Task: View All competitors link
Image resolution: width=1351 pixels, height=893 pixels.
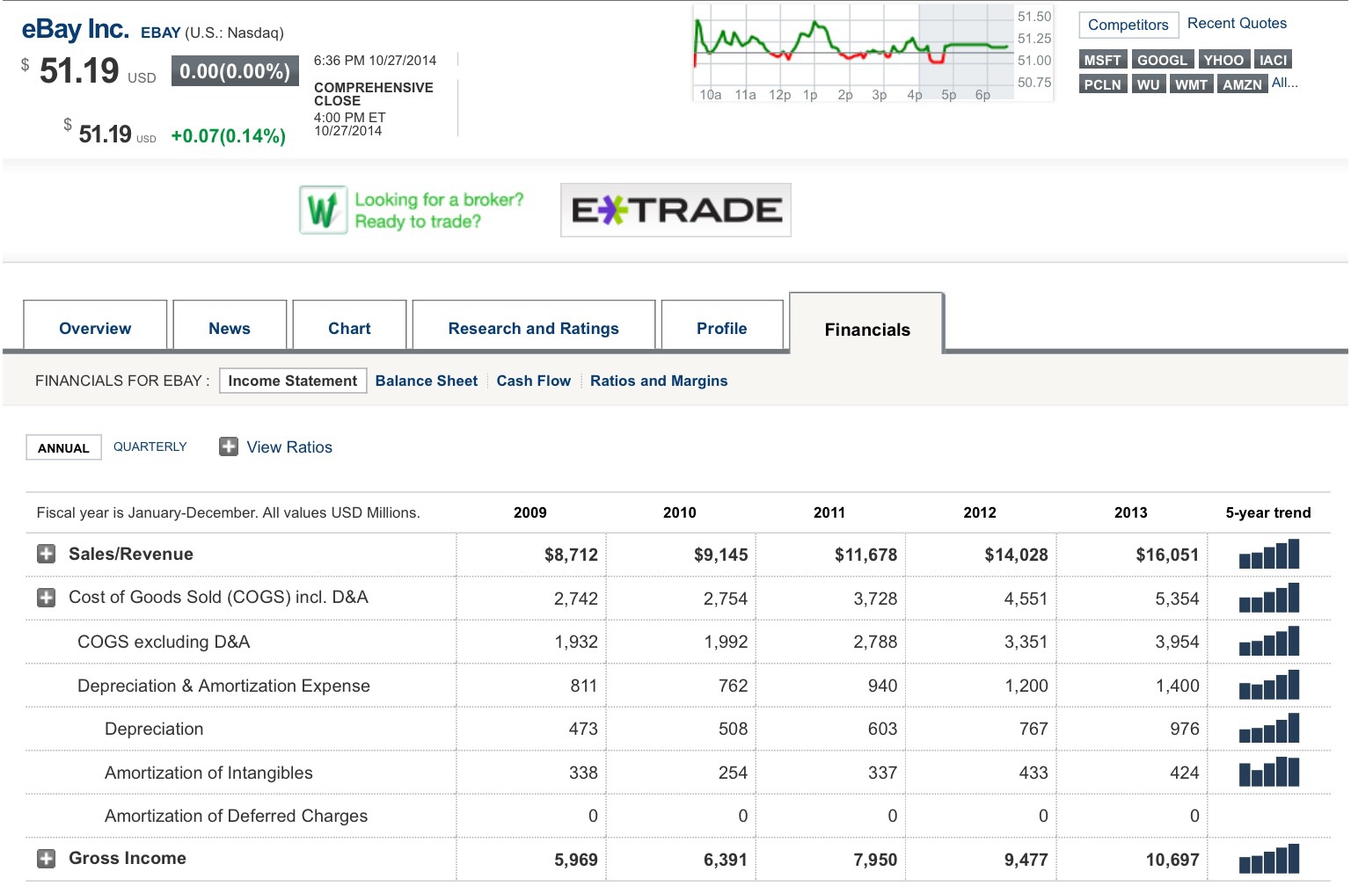Action: coord(1284,83)
